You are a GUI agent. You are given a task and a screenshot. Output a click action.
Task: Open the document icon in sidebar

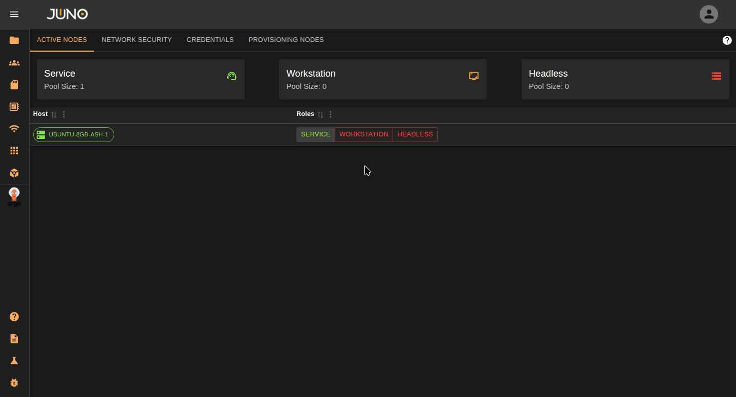point(14,339)
